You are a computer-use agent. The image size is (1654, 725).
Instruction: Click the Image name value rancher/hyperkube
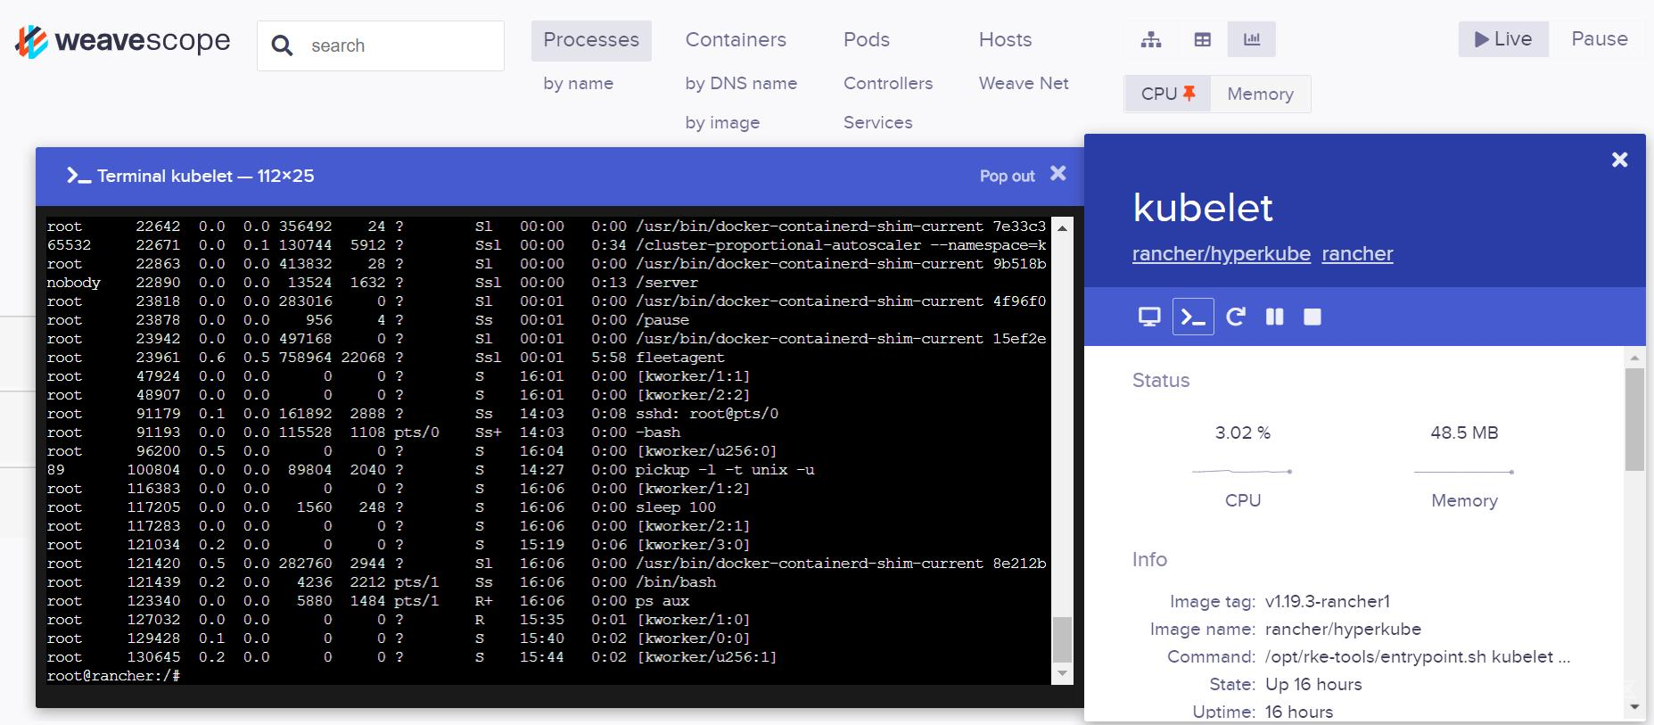pos(1343,629)
